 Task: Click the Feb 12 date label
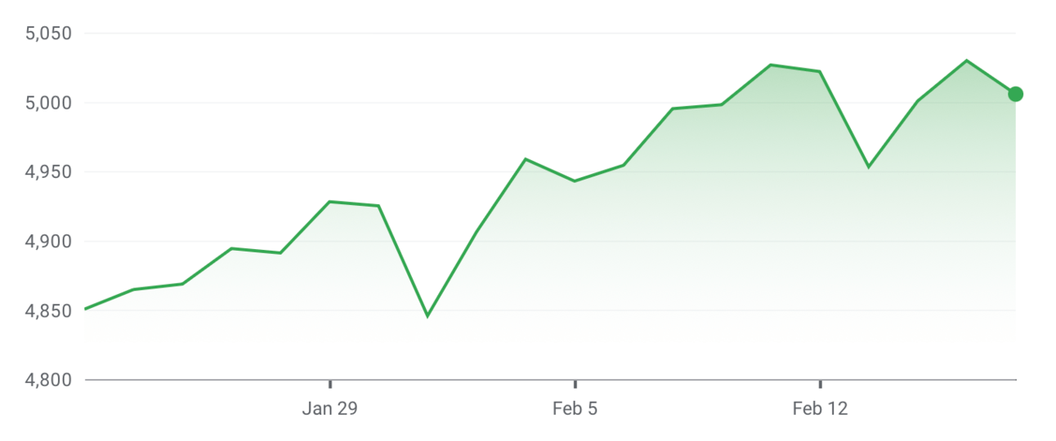(x=820, y=409)
